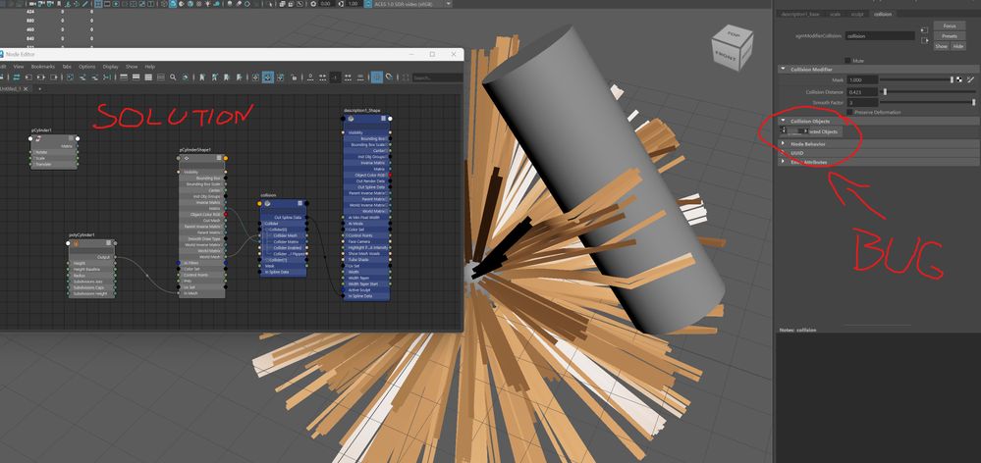981x463 pixels.
Task: Click the Mask paint brush icon
Action: [970, 80]
